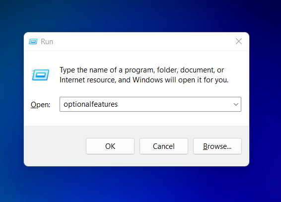
Task: Click white space below the Open field
Action: coord(136,119)
